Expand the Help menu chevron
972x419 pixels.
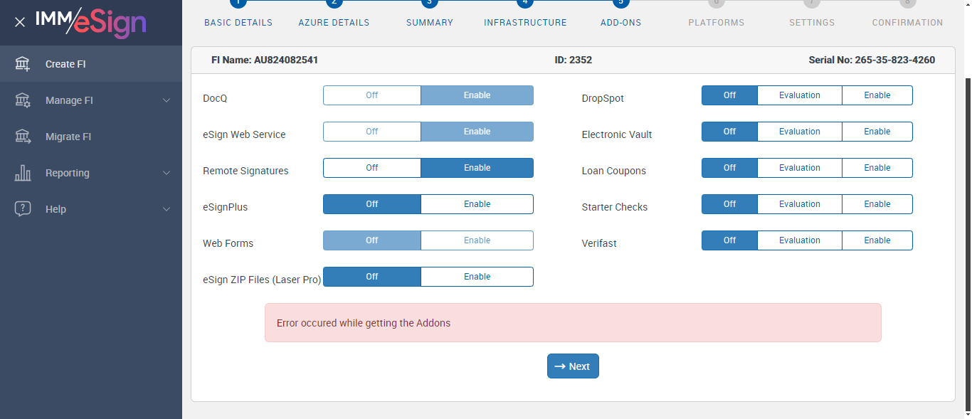[x=167, y=209]
